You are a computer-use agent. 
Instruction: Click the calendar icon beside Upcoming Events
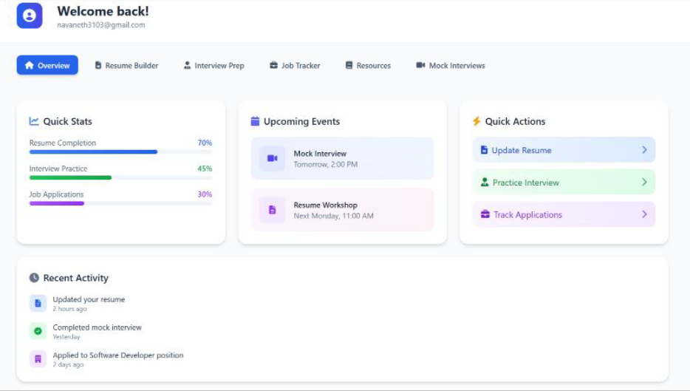pyautogui.click(x=255, y=121)
